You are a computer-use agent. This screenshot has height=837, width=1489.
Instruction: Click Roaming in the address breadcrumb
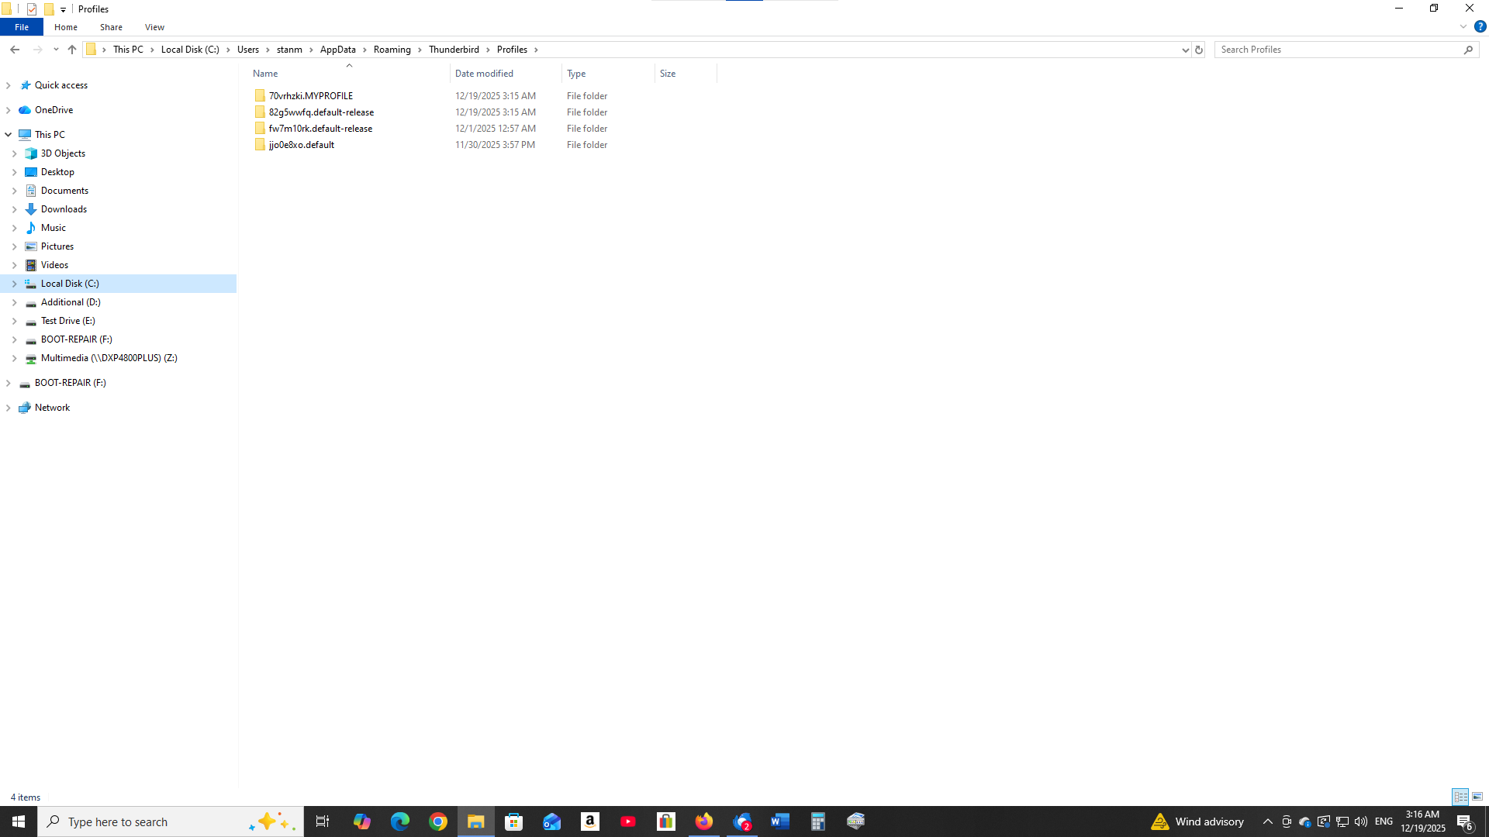tap(392, 50)
